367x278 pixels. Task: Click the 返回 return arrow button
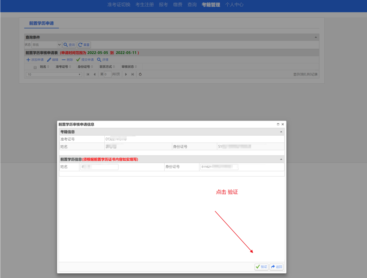(x=276, y=267)
